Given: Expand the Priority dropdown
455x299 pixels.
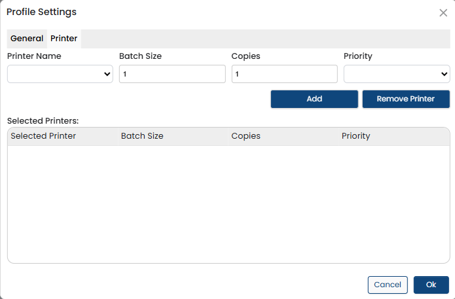Looking at the screenshot, I should click(x=397, y=75).
